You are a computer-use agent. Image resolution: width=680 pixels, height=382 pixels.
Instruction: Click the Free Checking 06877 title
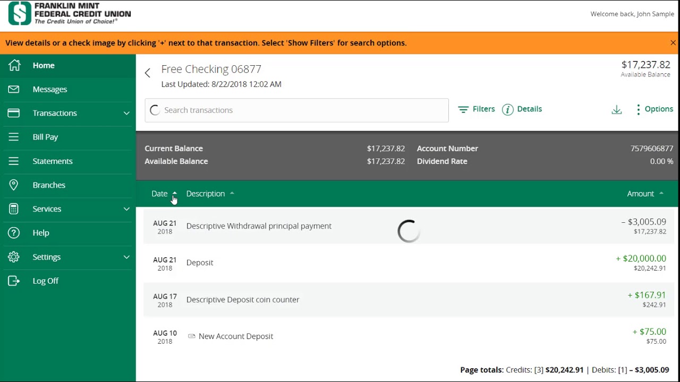pyautogui.click(x=211, y=69)
